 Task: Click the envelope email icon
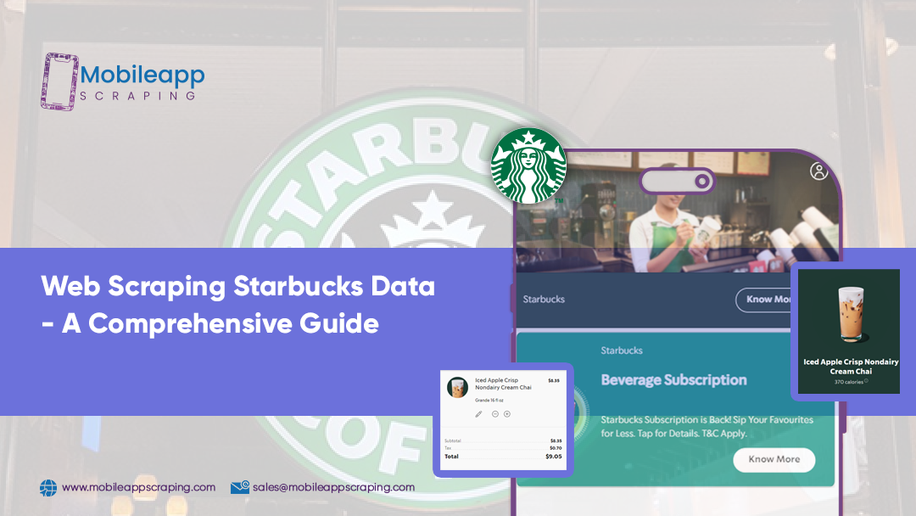coord(240,487)
